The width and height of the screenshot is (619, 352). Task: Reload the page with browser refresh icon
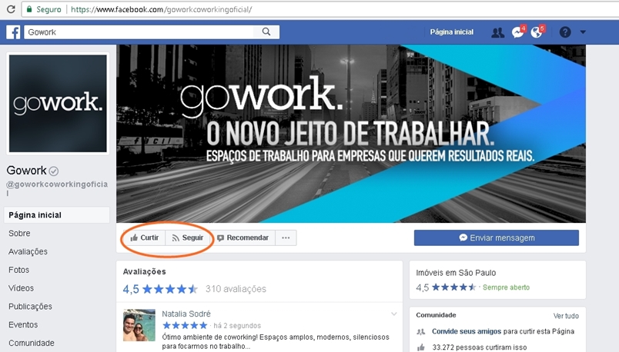pyautogui.click(x=11, y=9)
